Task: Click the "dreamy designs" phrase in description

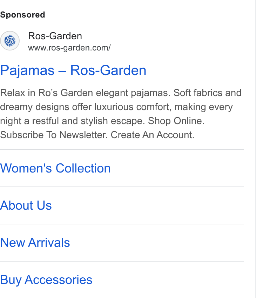Action: tap(35, 107)
